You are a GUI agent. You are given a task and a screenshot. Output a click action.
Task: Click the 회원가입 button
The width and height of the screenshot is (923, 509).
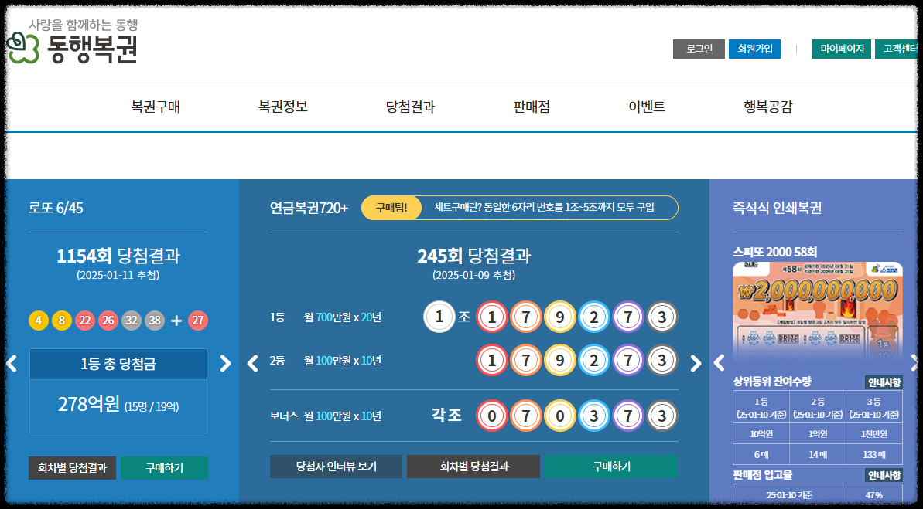(x=754, y=49)
